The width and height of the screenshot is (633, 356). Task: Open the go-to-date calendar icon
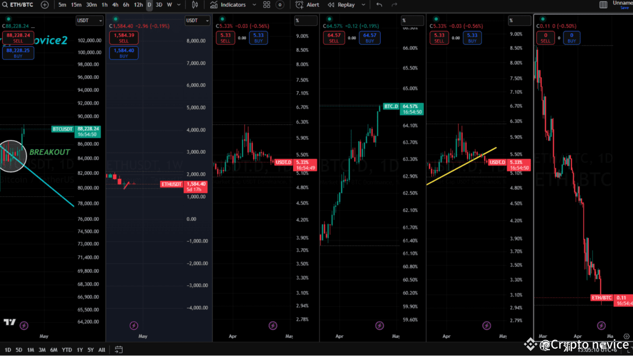click(118, 350)
